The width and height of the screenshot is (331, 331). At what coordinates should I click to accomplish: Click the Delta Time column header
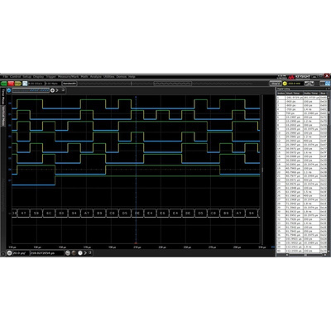coord(311,94)
